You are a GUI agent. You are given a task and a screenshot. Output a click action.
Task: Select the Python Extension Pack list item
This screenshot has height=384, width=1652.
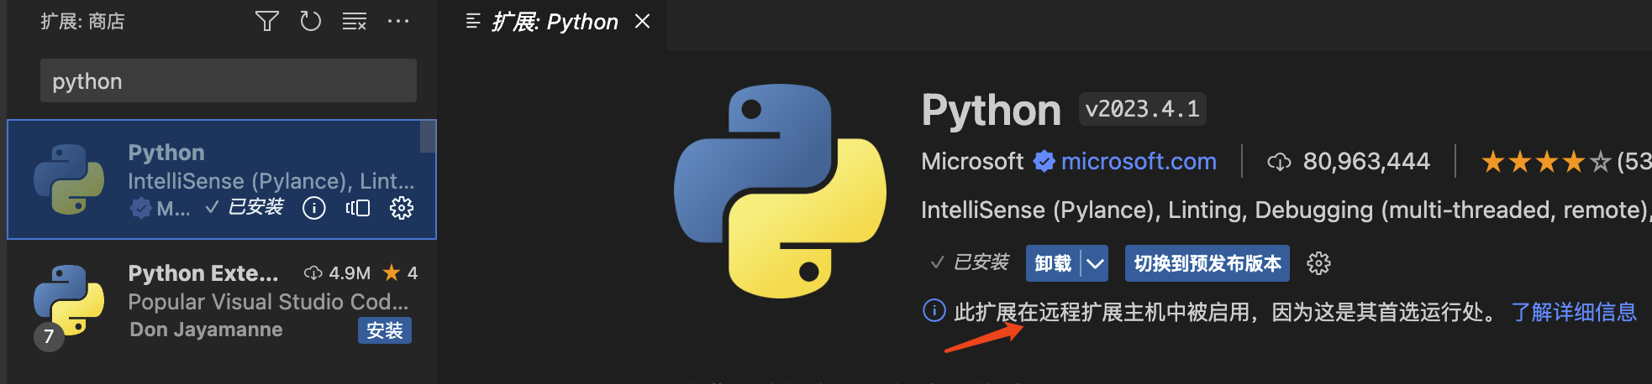(x=221, y=302)
